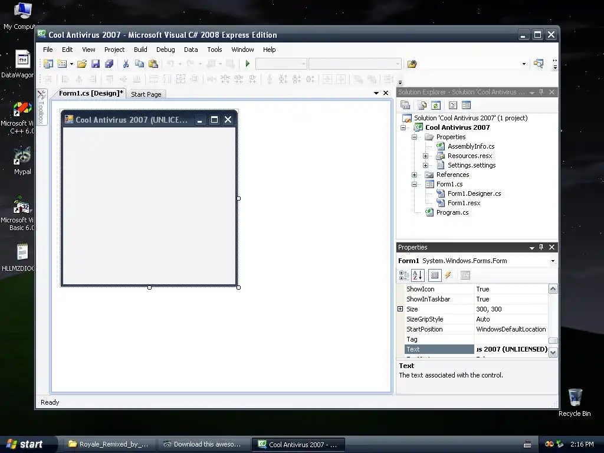Click the Cut scissors icon
Screen dimensions: 604x453
(126, 64)
